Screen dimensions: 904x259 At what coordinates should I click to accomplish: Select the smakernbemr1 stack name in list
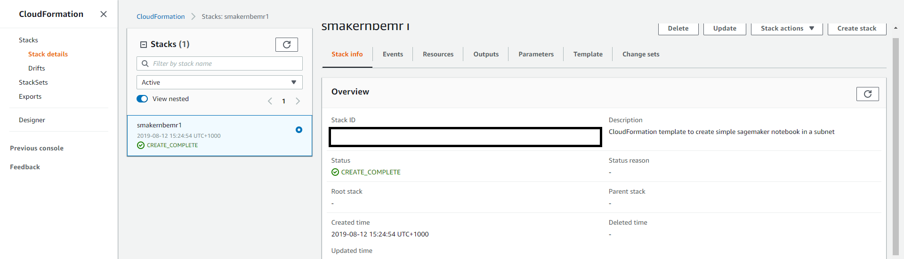point(159,125)
